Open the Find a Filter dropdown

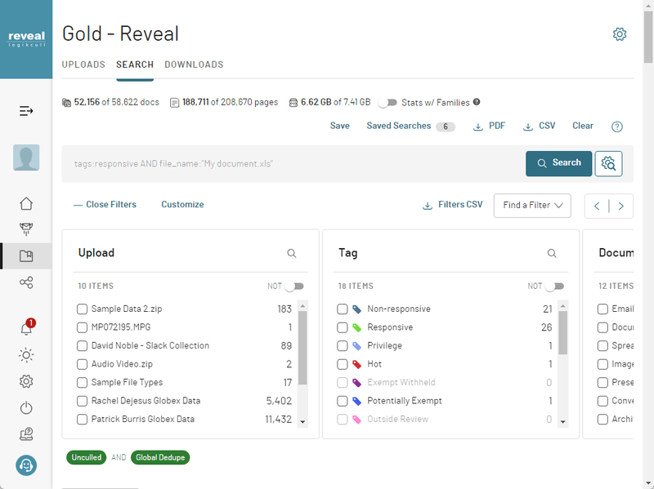click(x=532, y=206)
